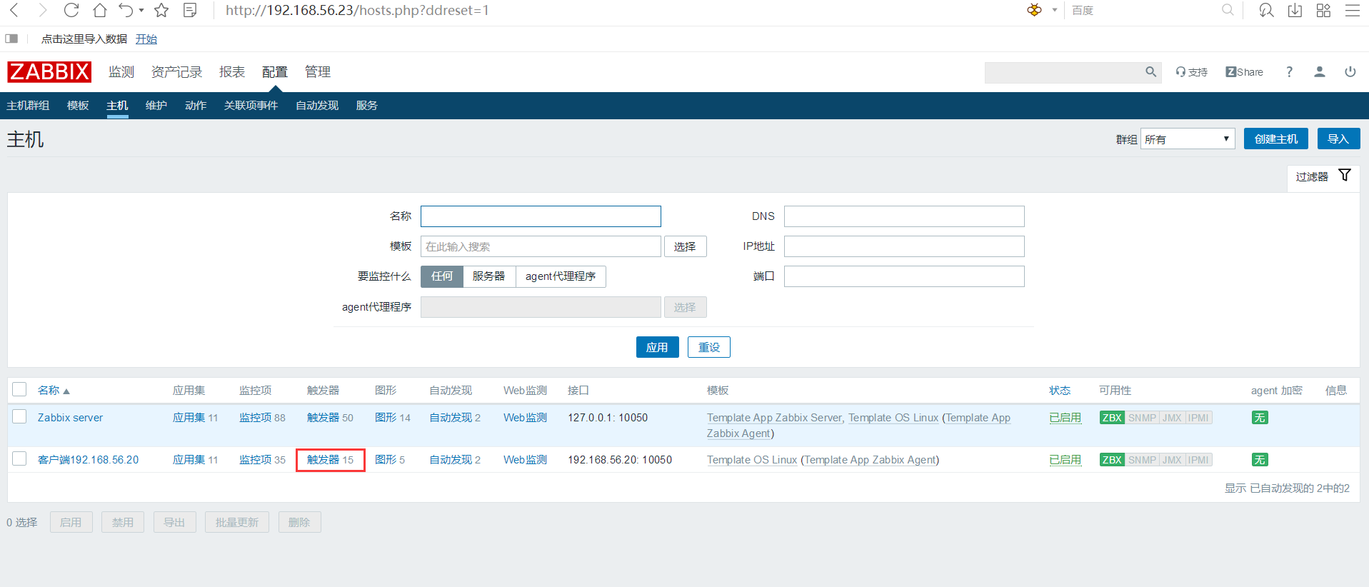
Task: Click browser address bar URL
Action: pyautogui.click(x=357, y=11)
